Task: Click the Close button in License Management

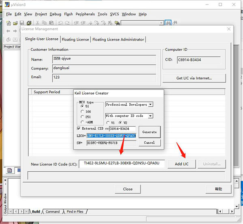Action: click(128, 189)
